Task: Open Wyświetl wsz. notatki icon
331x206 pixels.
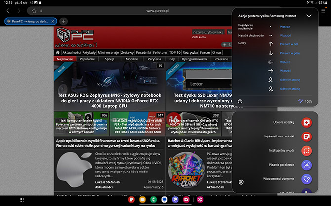Action: [x=306, y=137]
